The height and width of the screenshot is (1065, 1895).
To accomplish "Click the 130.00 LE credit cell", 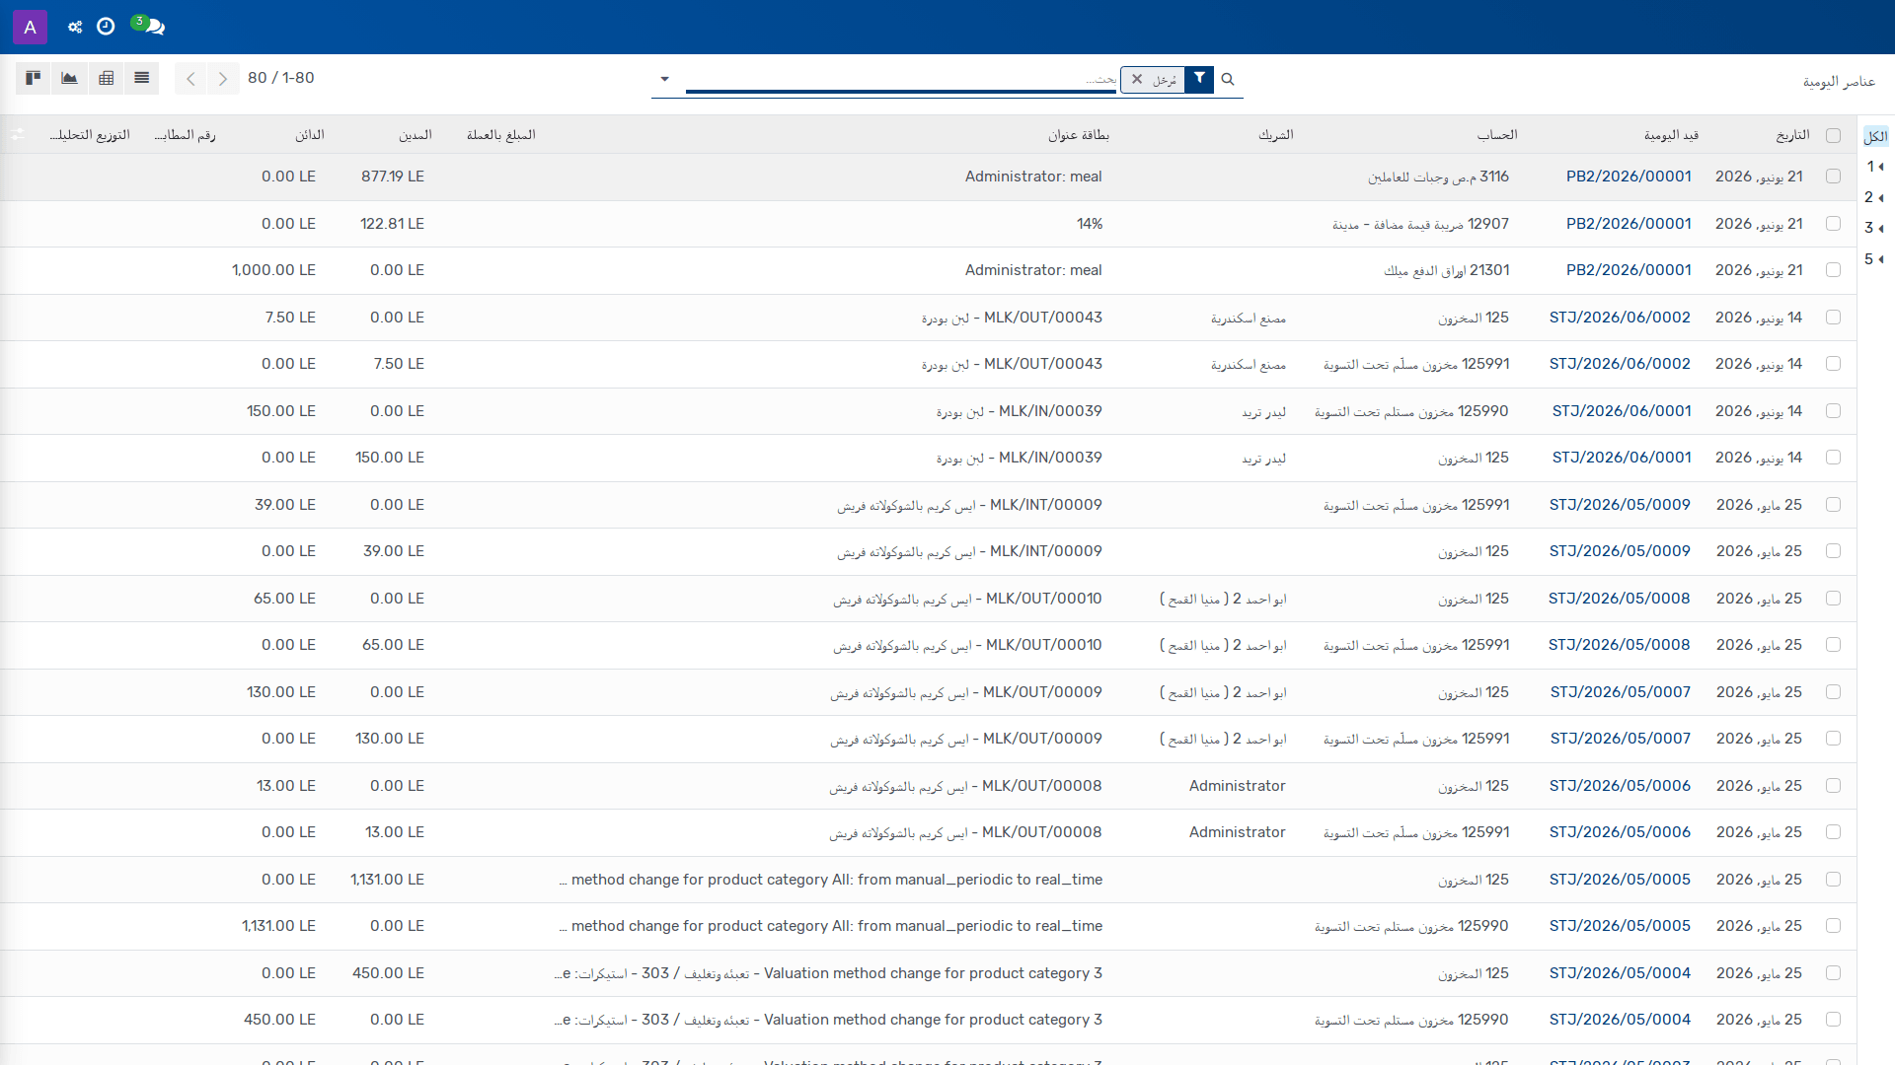I will 281,692.
